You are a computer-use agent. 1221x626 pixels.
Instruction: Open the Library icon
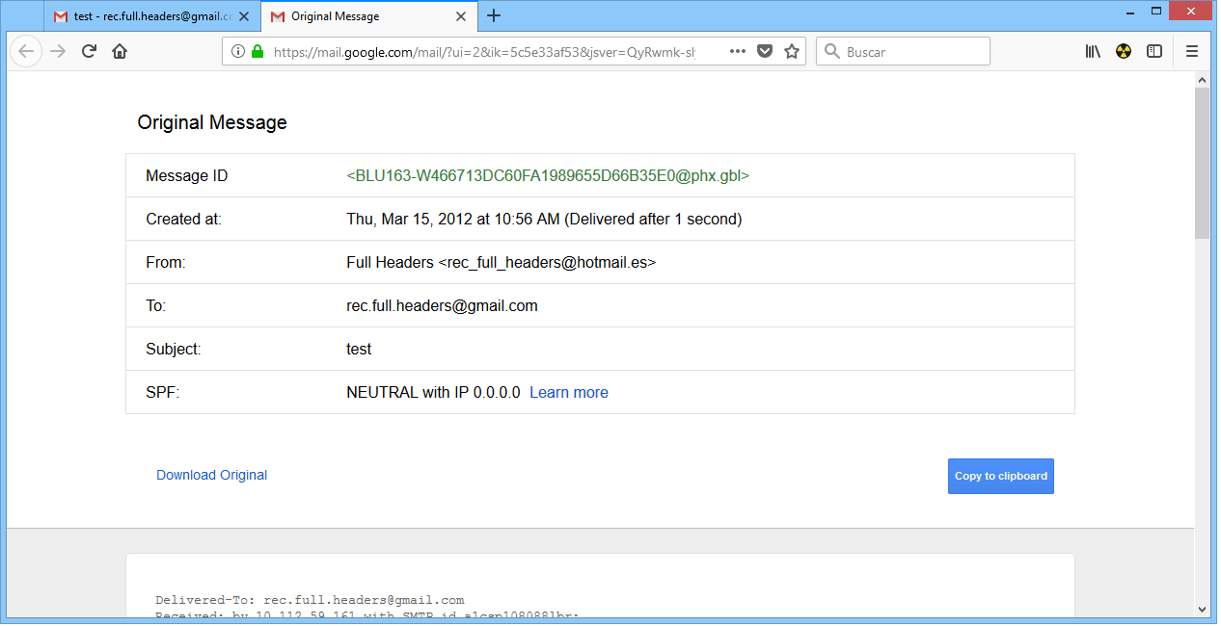pyautogui.click(x=1093, y=52)
